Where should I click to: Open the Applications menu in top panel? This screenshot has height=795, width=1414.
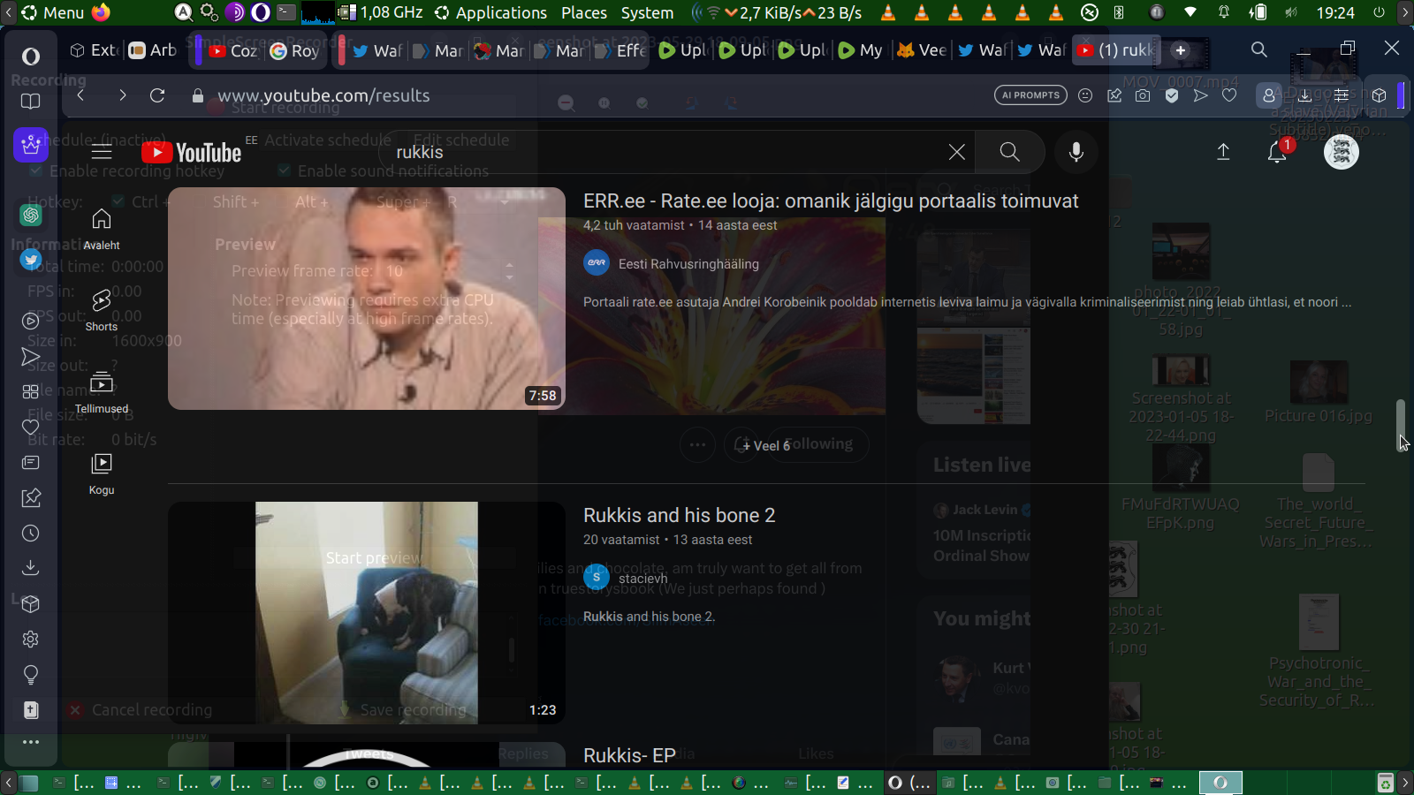(x=491, y=12)
